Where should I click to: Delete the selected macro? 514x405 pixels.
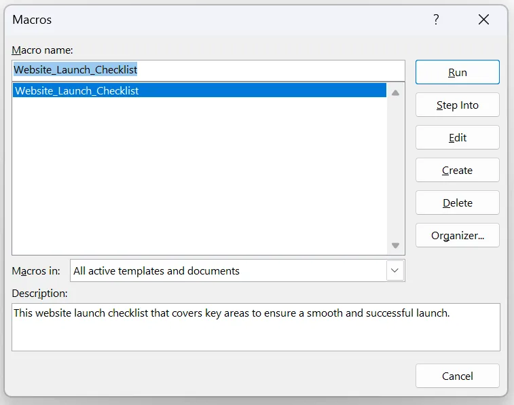457,202
